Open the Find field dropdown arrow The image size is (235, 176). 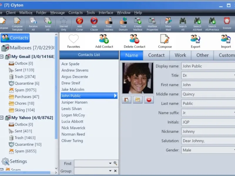(110, 163)
